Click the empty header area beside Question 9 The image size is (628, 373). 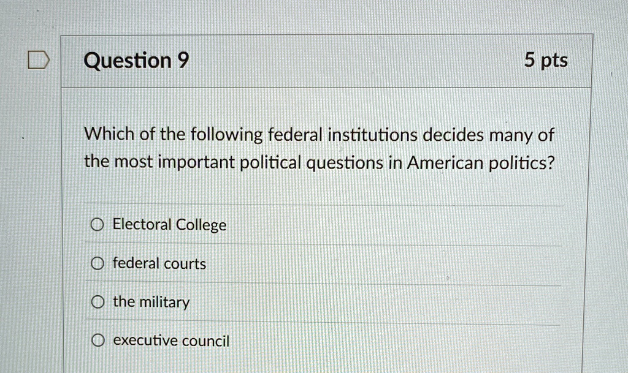coord(356,61)
